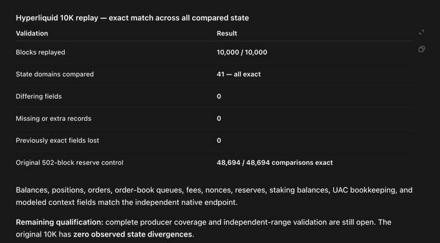Select the value '10,000 / 10,000'

pos(242,52)
